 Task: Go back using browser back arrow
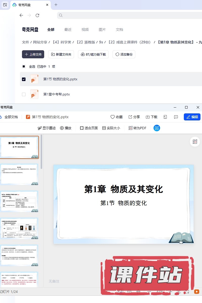(x=21, y=15)
